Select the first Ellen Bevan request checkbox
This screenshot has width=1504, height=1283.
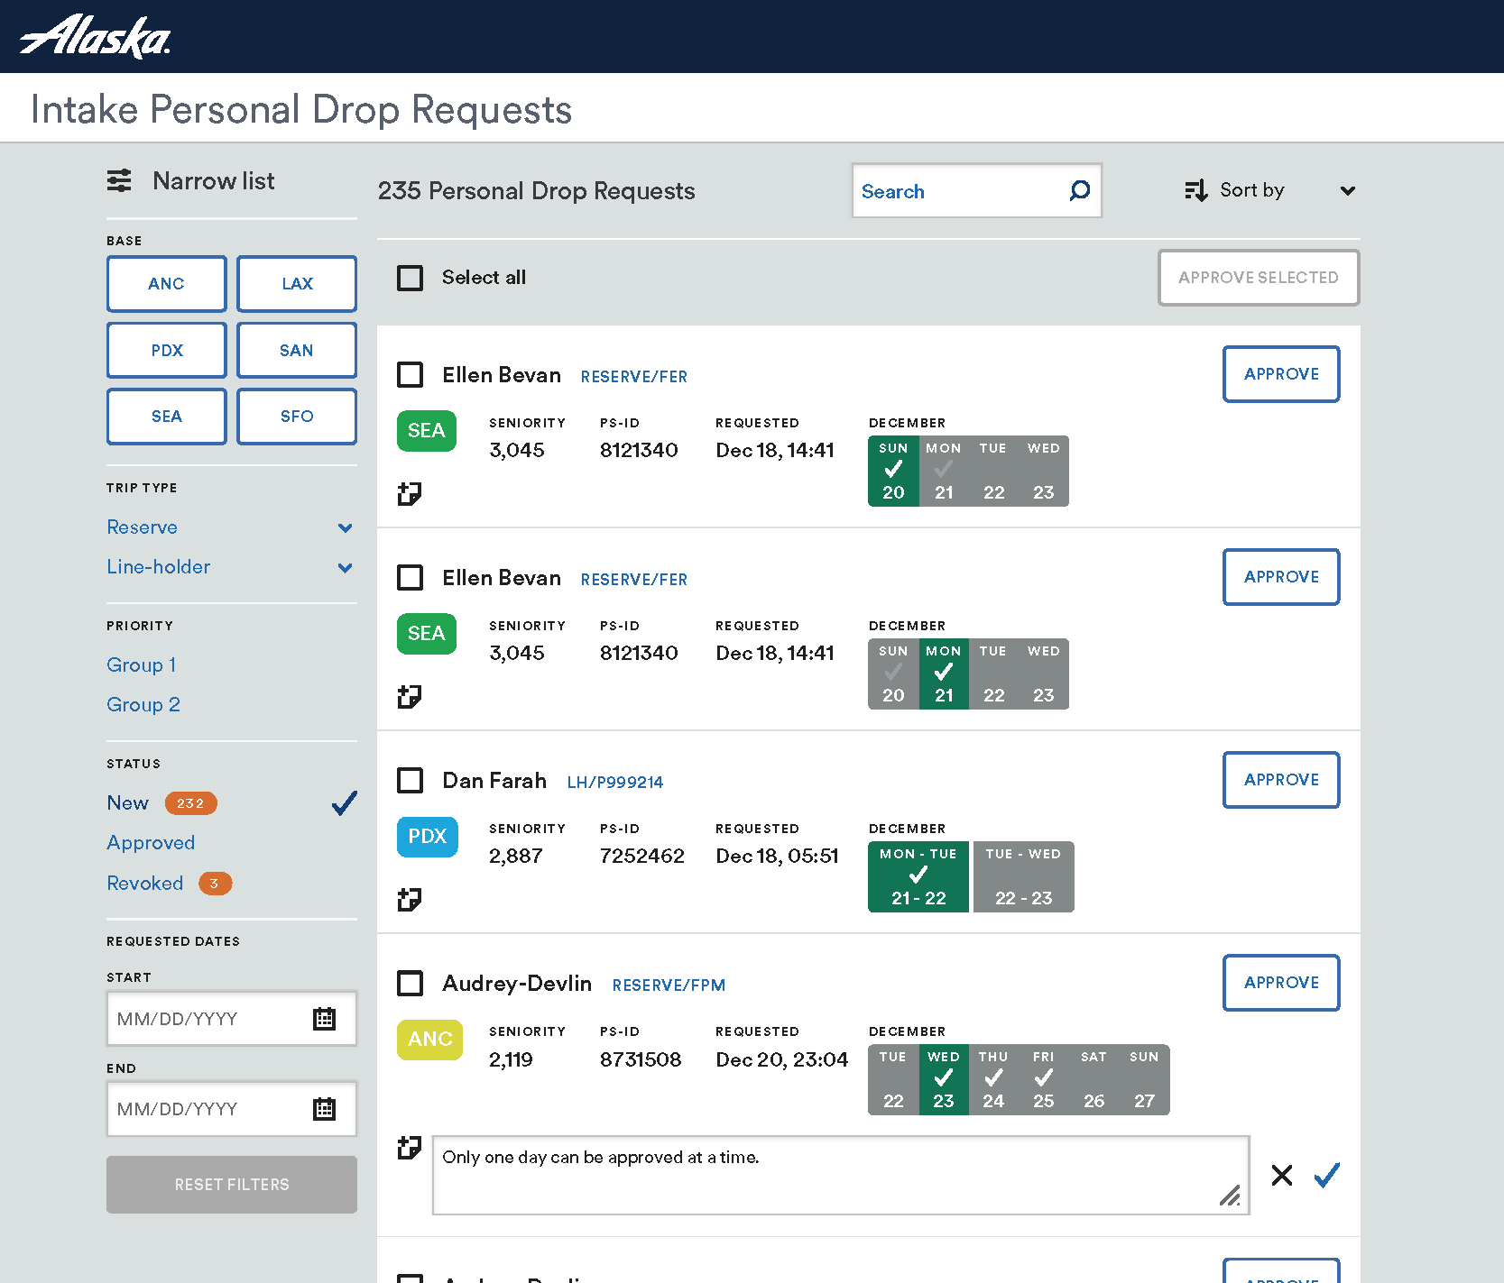411,375
